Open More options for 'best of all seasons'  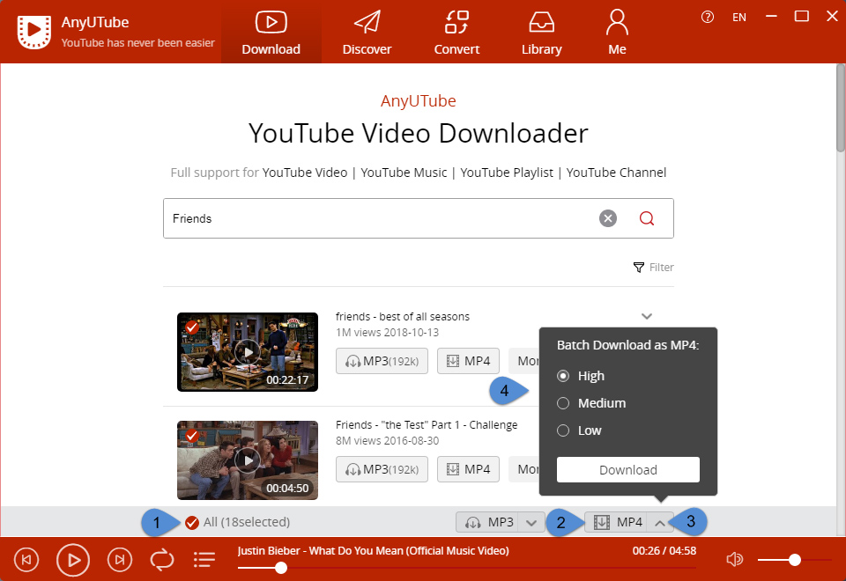click(x=524, y=361)
